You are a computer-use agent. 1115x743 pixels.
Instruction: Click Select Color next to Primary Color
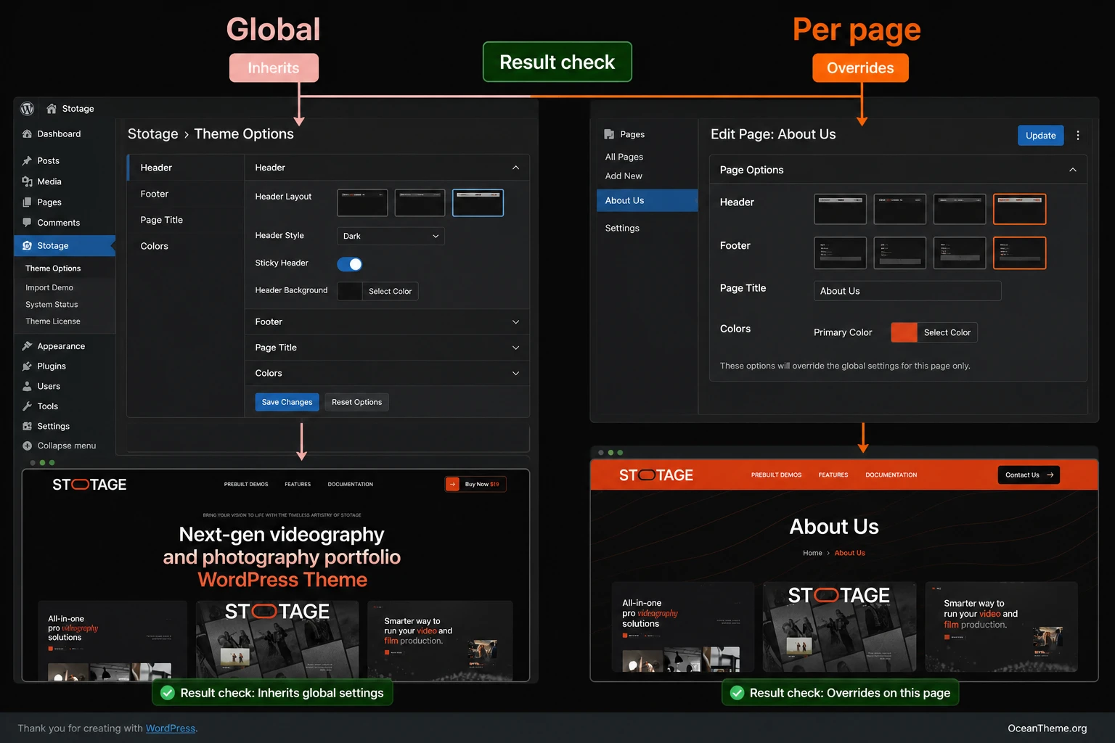point(947,332)
